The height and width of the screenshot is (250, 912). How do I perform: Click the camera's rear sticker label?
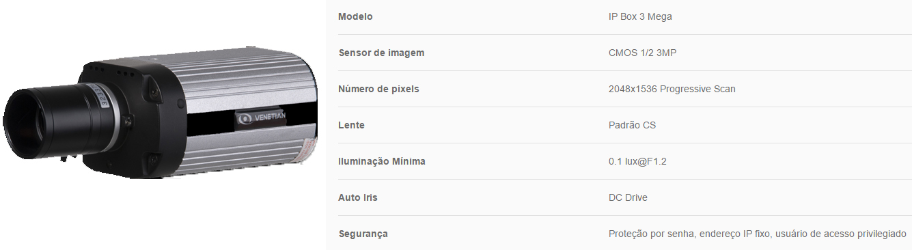(x=309, y=148)
